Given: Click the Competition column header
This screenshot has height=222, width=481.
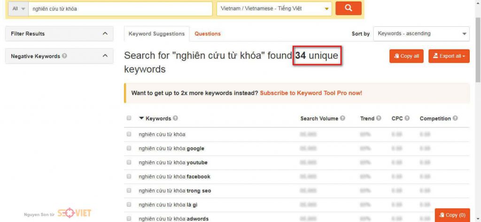Looking at the screenshot, I should [x=435, y=118].
